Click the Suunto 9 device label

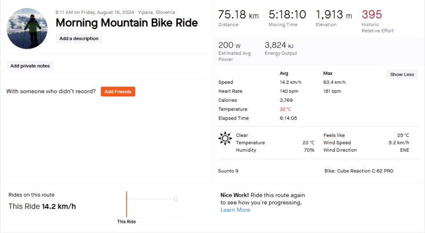coord(229,171)
